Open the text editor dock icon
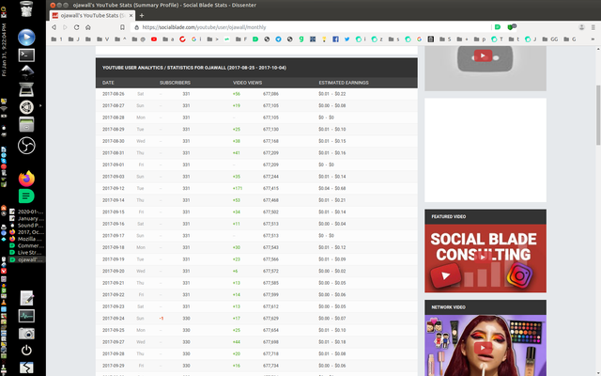The height and width of the screenshot is (376, 601). click(x=26, y=298)
